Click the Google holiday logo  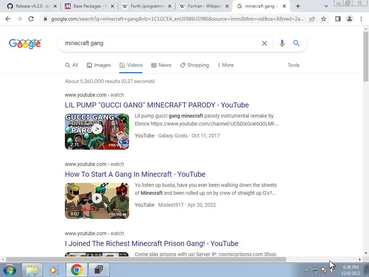[25, 44]
